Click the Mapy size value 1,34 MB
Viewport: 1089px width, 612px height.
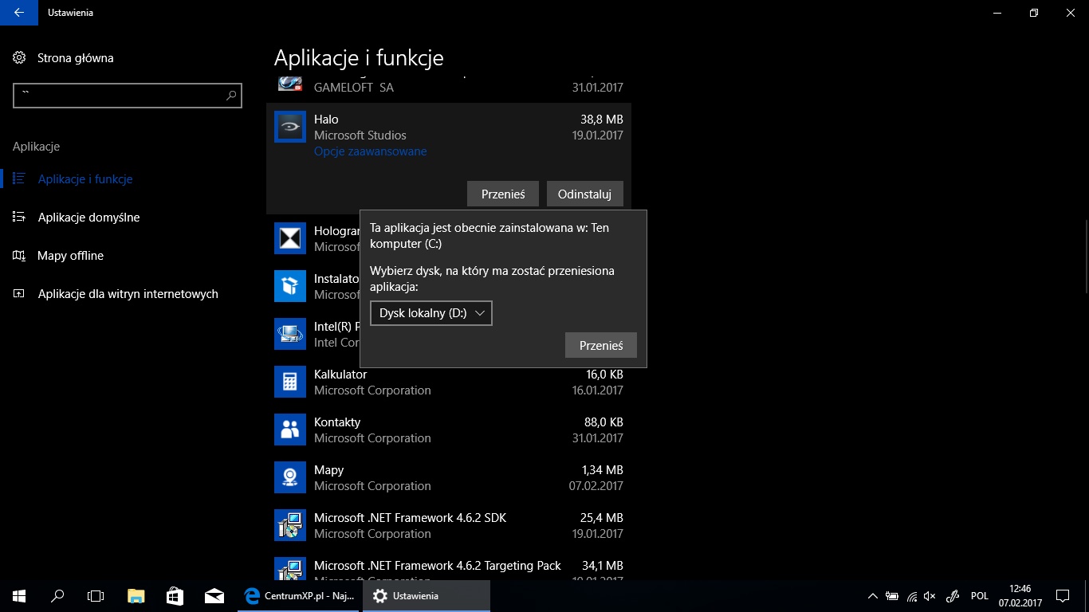pos(602,470)
